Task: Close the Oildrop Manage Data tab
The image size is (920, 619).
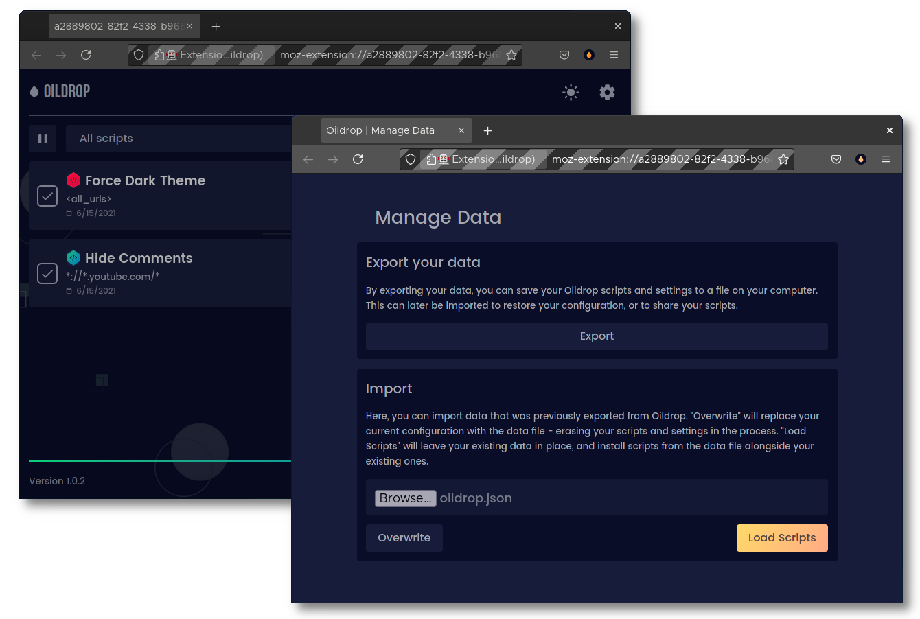Action: click(461, 130)
